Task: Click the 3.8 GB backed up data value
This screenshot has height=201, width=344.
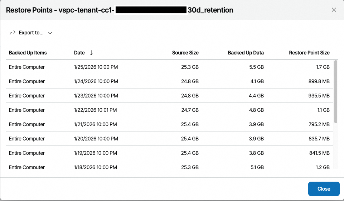Action: coord(256,153)
